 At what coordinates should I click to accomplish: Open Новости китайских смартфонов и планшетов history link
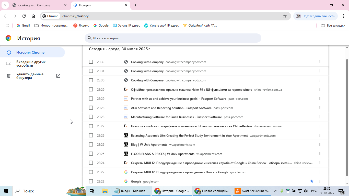coord(191,126)
